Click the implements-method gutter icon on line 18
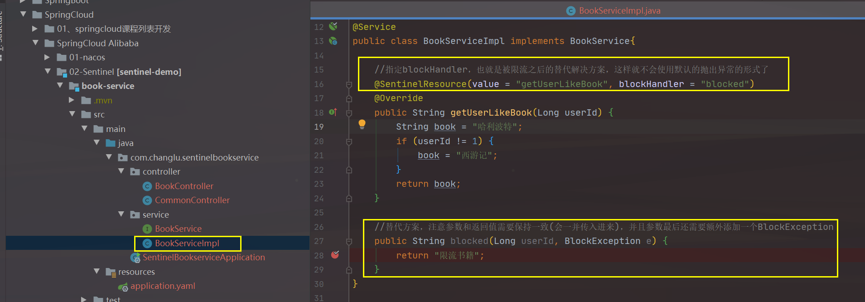Image resolution: width=865 pixels, height=302 pixels. click(333, 112)
